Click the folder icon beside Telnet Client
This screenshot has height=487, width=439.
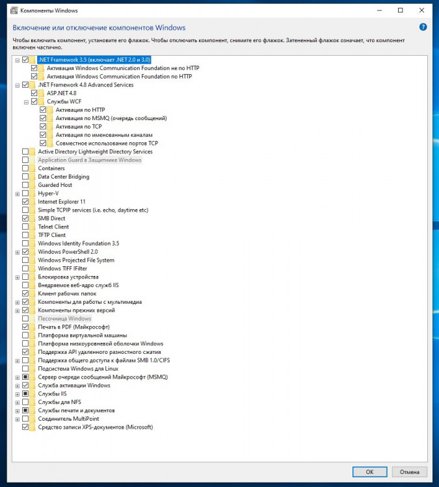33,227
